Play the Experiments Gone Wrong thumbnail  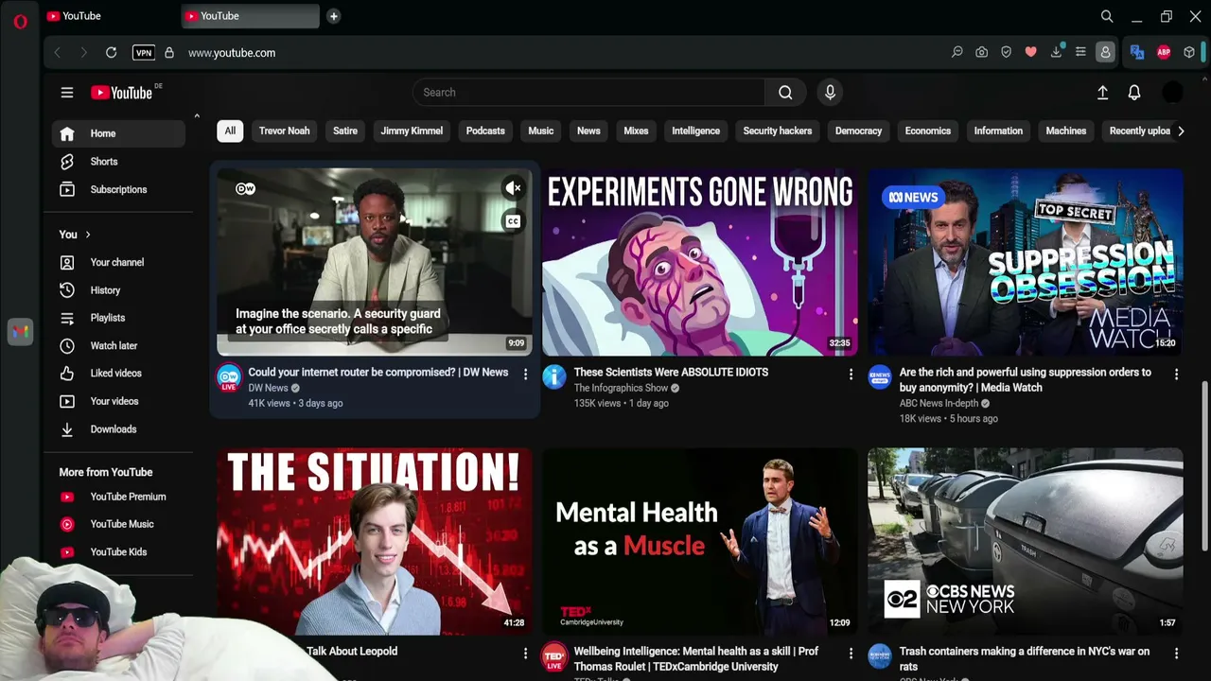click(700, 262)
